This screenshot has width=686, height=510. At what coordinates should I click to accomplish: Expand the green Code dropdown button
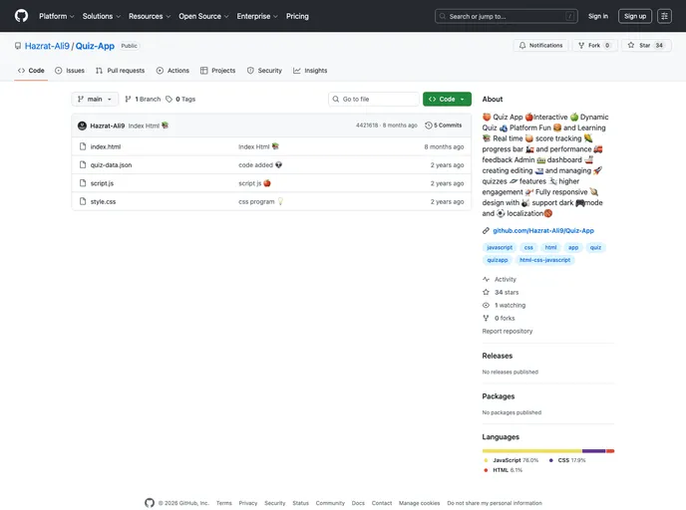[447, 100]
